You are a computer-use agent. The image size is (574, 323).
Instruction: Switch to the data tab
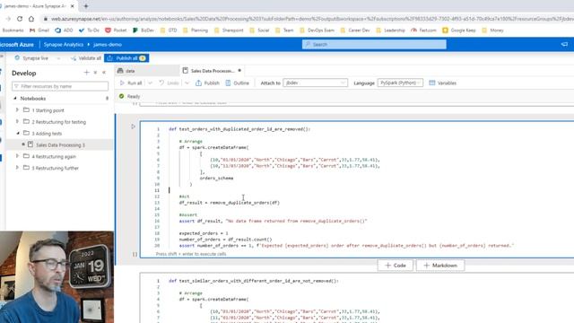[147, 71]
